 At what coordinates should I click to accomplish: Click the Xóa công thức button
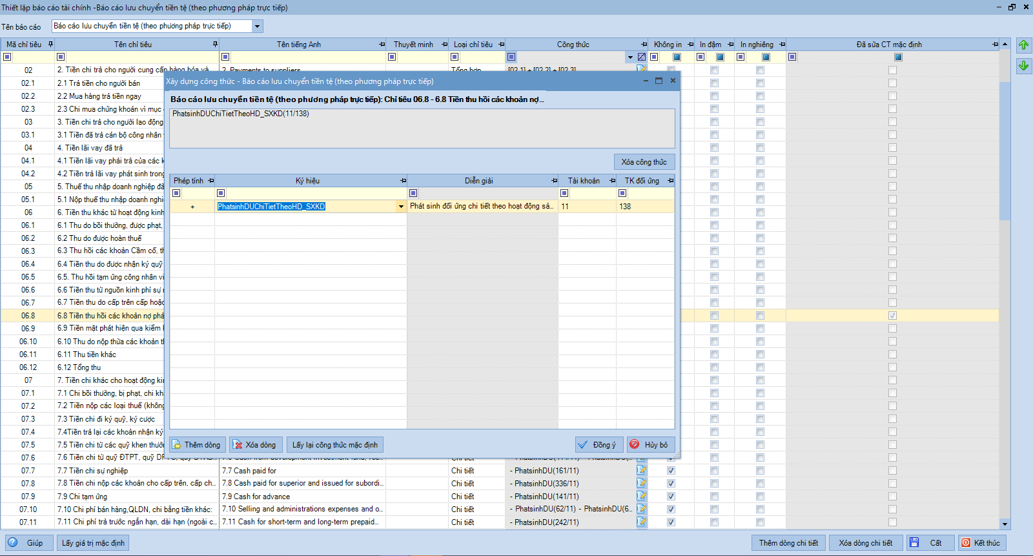(x=644, y=162)
